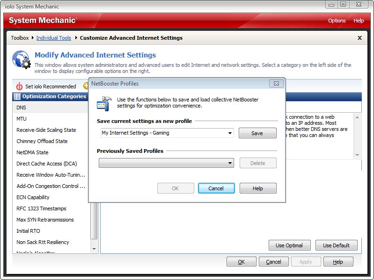Image resolution: width=374 pixels, height=280 pixels.
Task: Select the MTU category
Action: (x=50, y=119)
